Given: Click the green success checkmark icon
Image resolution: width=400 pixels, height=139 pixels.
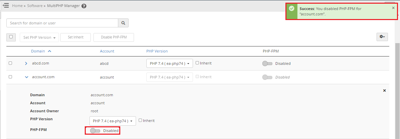Looking at the screenshot, I should click(291, 8).
